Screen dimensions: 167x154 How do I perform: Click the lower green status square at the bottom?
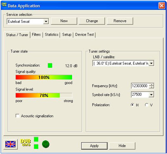[x=36, y=146]
